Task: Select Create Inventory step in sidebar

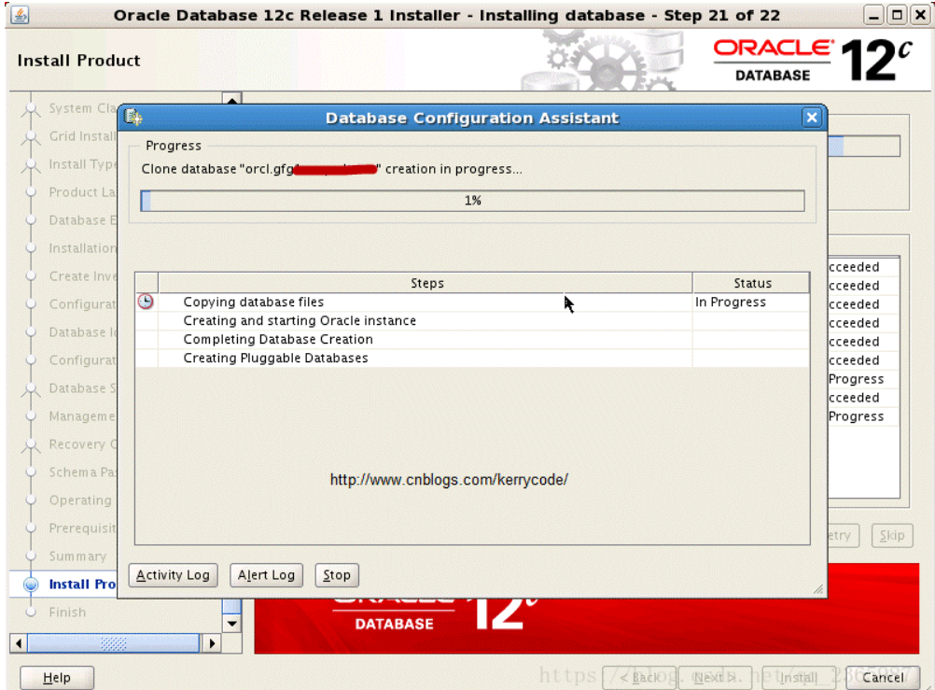Action: click(x=82, y=276)
